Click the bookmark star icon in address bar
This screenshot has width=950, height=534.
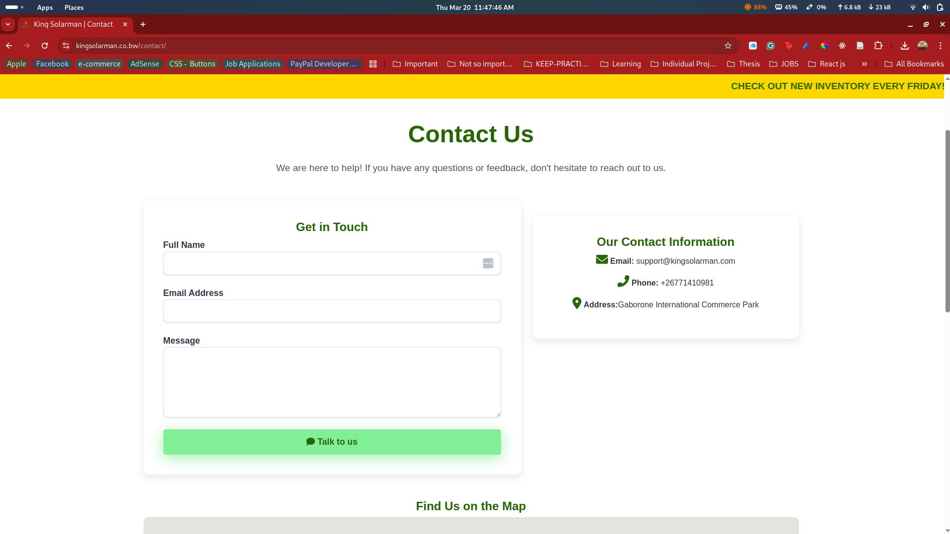tap(728, 46)
